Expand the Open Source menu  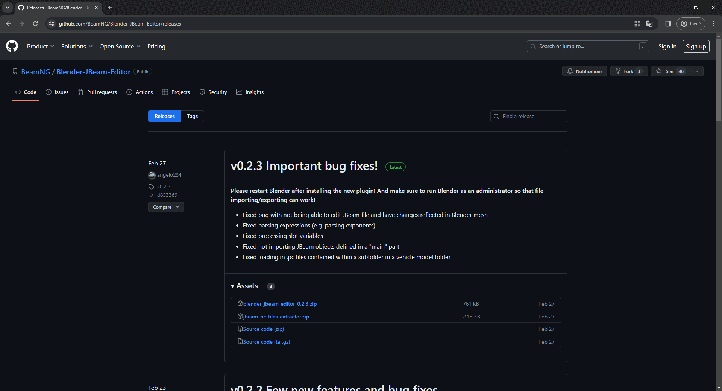tap(120, 46)
